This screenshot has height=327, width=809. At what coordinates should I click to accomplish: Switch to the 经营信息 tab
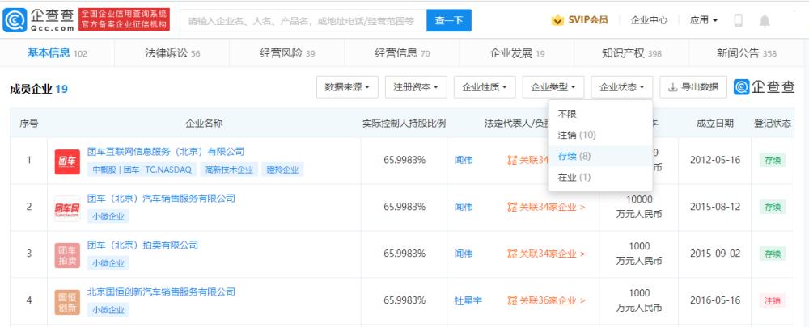coord(402,53)
